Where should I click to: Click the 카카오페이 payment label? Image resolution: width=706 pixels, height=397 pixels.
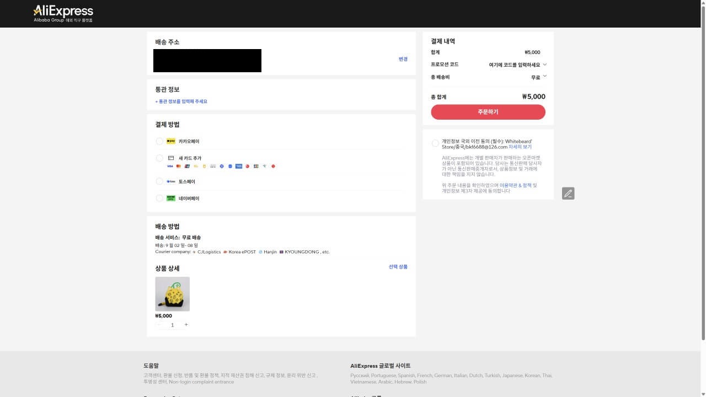189,142
